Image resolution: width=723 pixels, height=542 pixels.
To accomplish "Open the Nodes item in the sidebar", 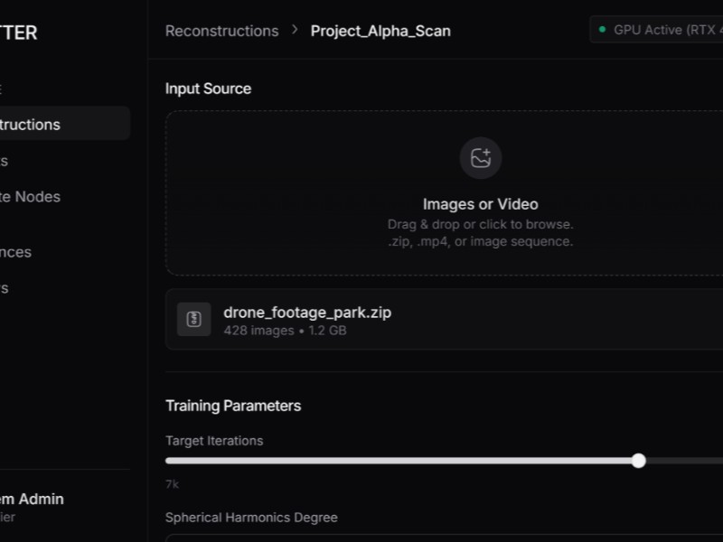I will pyautogui.click(x=30, y=197).
